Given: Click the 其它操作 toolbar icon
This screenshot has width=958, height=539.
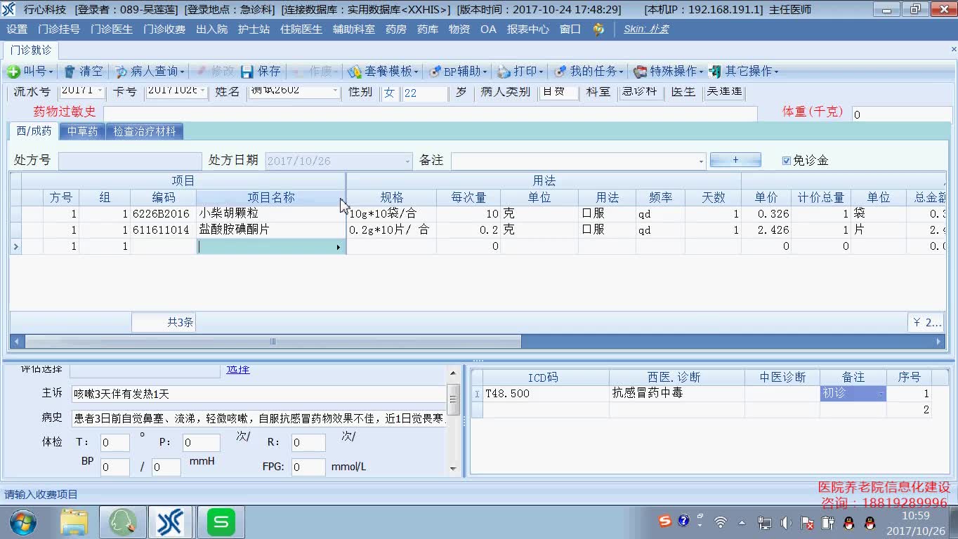Looking at the screenshot, I should 715,72.
